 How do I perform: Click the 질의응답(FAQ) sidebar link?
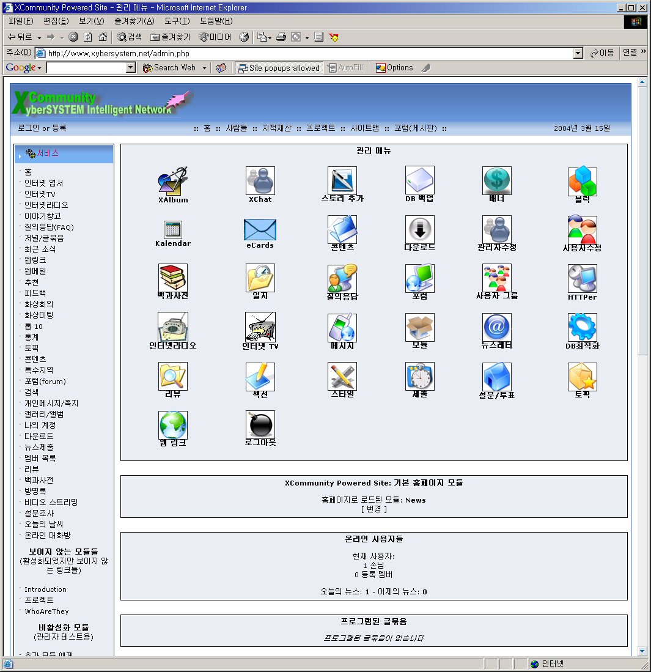pos(49,227)
